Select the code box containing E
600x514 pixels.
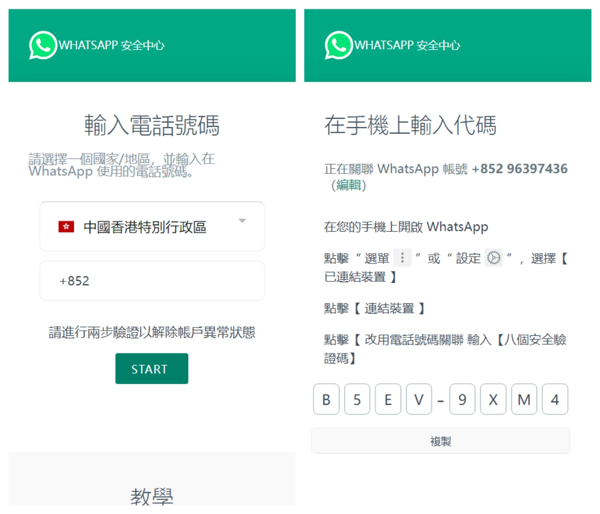point(388,399)
